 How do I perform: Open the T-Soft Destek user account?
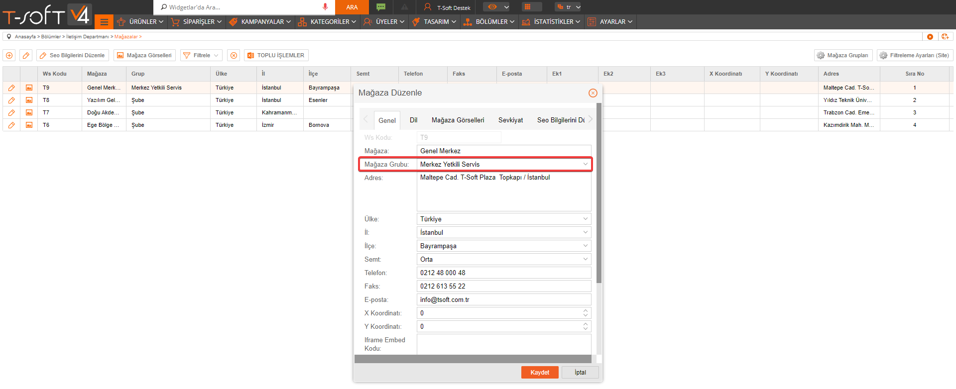447,7
